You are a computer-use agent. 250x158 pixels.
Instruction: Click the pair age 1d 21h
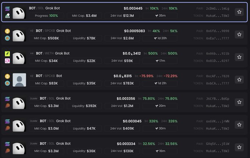click(x=162, y=83)
